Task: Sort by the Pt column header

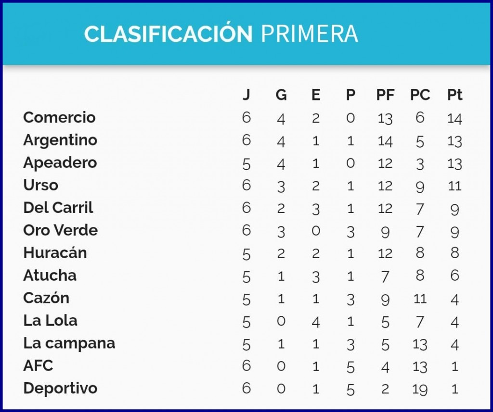Action: (454, 95)
